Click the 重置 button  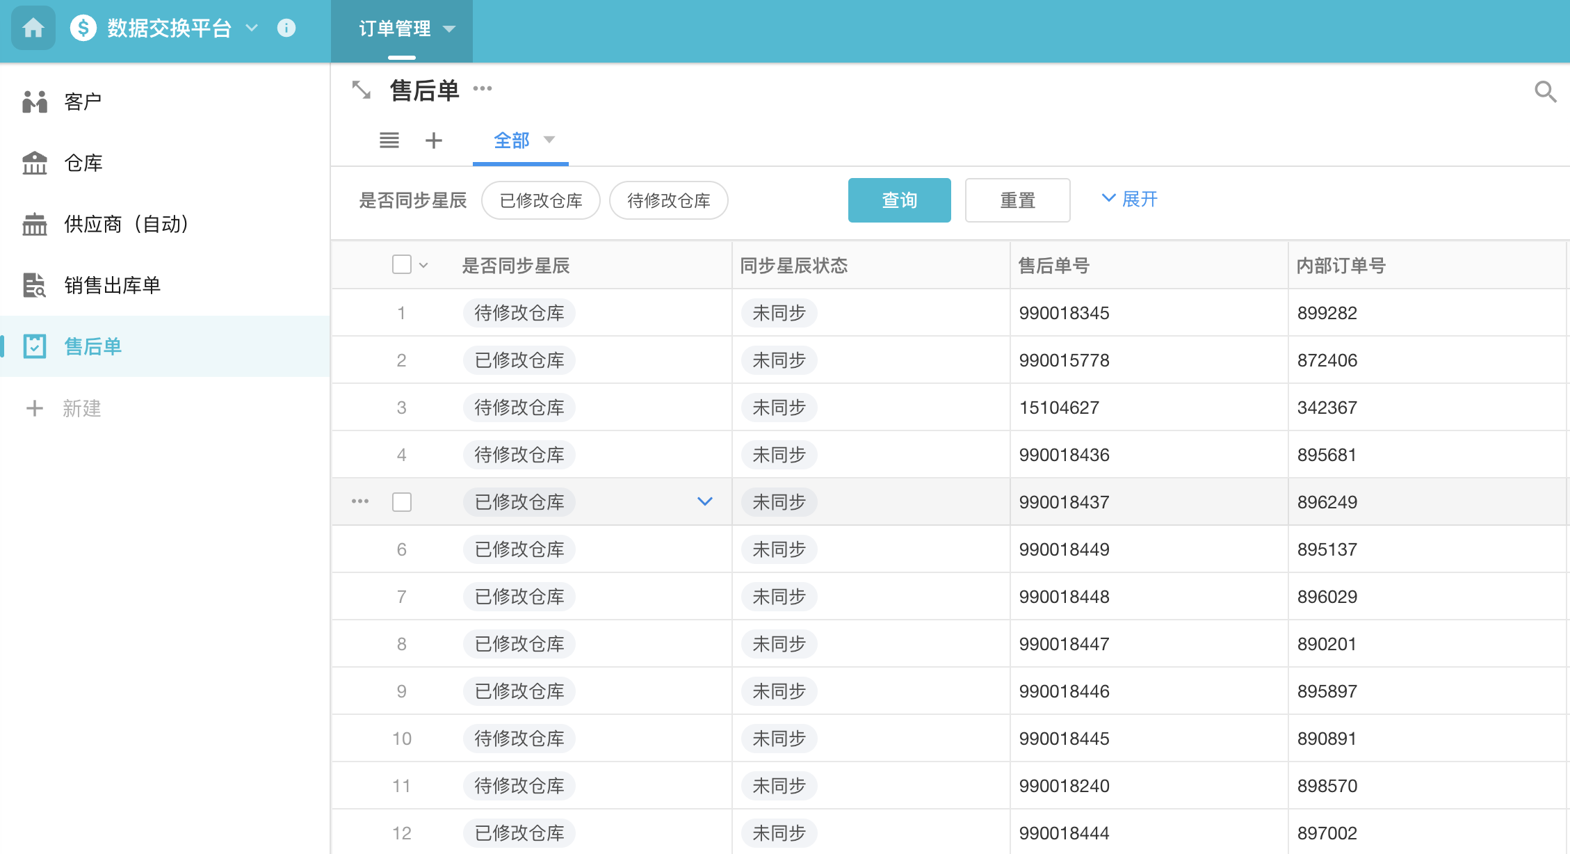[1018, 200]
